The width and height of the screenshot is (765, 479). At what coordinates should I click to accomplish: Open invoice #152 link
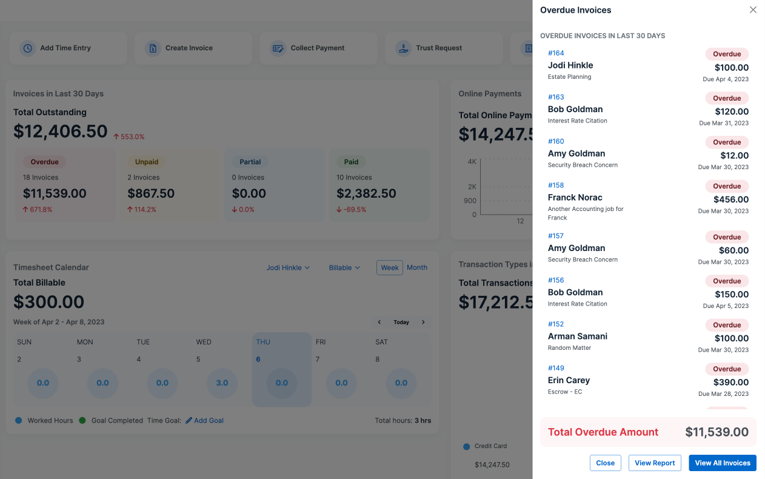coord(556,324)
